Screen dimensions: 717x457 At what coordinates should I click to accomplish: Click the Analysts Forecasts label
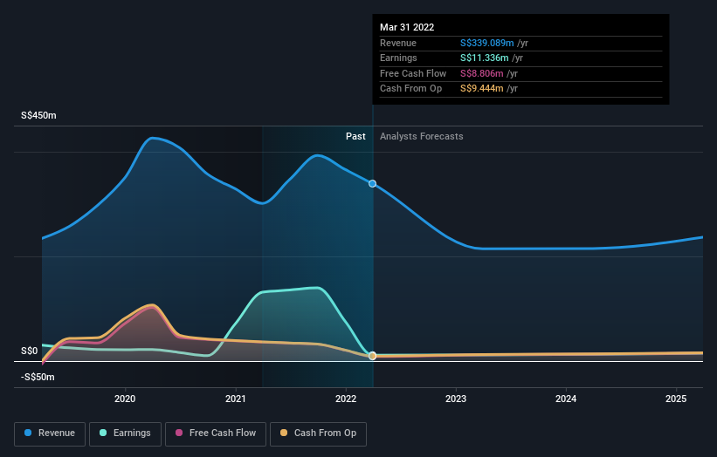pos(422,136)
